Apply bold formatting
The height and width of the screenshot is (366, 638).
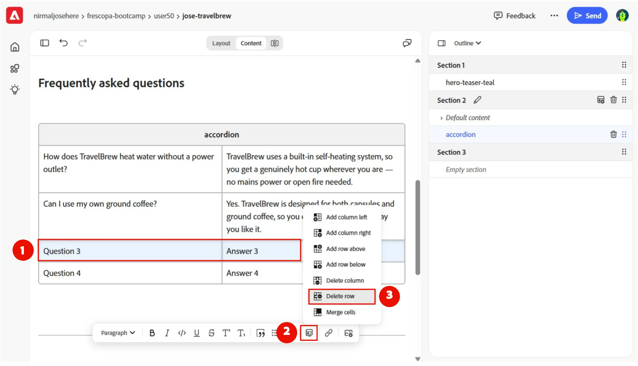(x=152, y=333)
